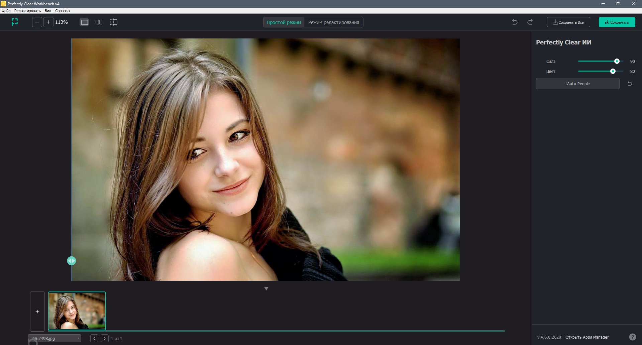Zoom out with the minus button
Screen dimensions: 642x345
(x=37, y=22)
